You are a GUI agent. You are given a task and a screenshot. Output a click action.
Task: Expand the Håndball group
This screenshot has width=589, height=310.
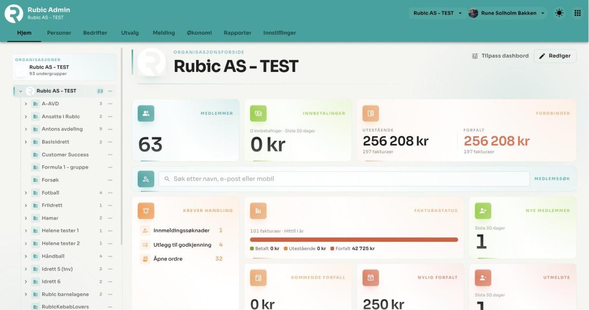point(26,256)
